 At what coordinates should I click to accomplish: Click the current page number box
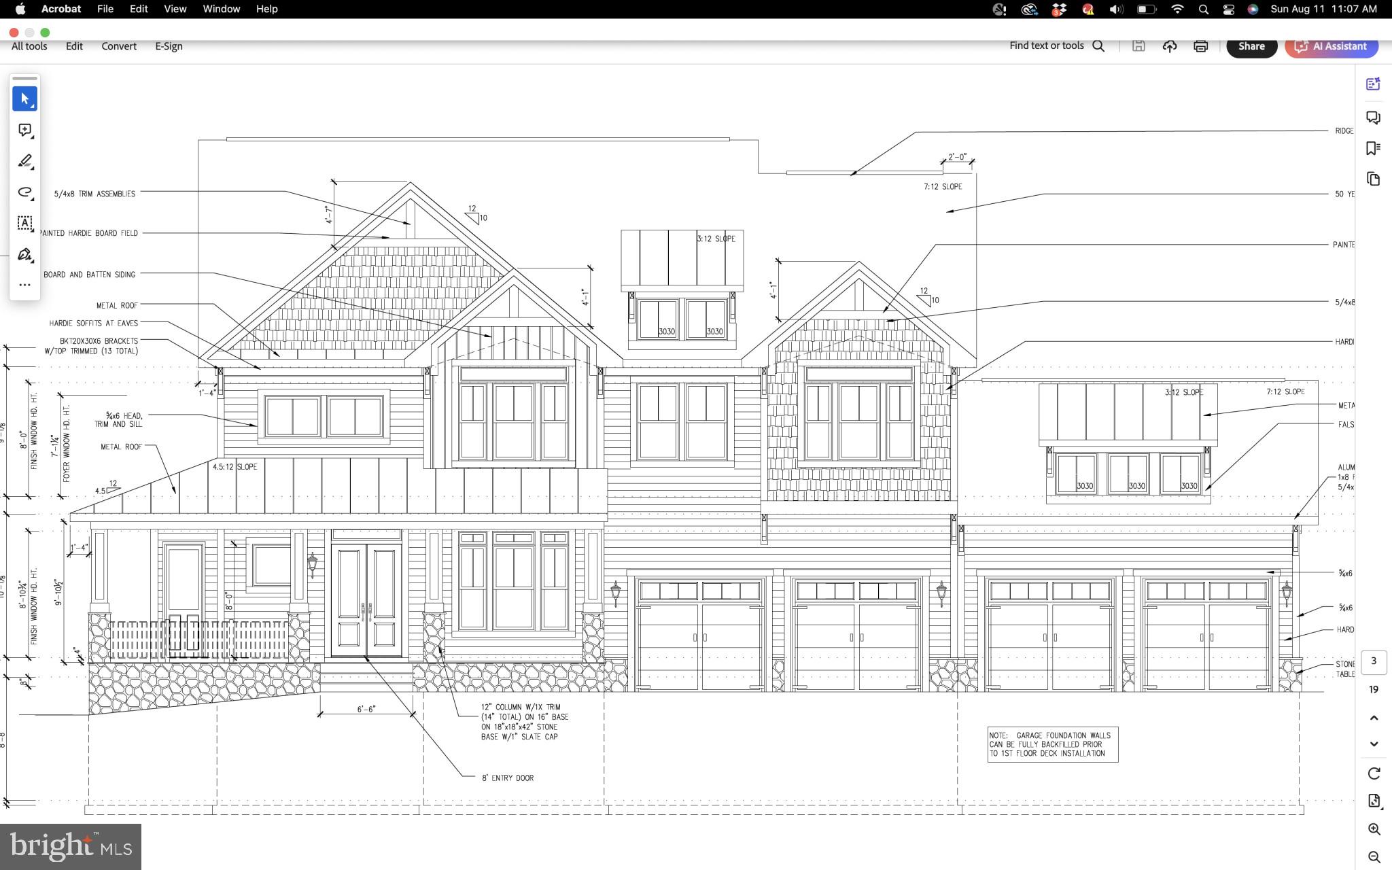pyautogui.click(x=1374, y=661)
